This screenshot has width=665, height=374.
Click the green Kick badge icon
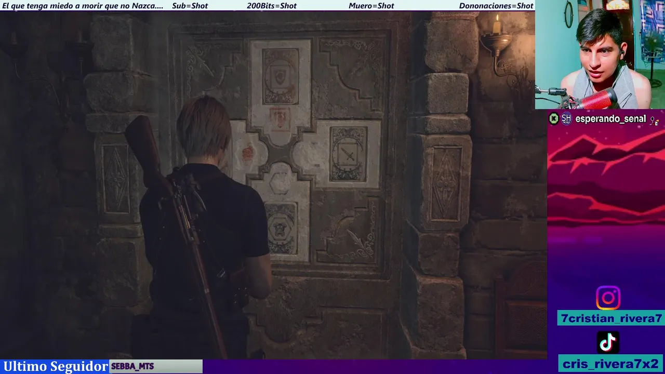click(x=554, y=119)
